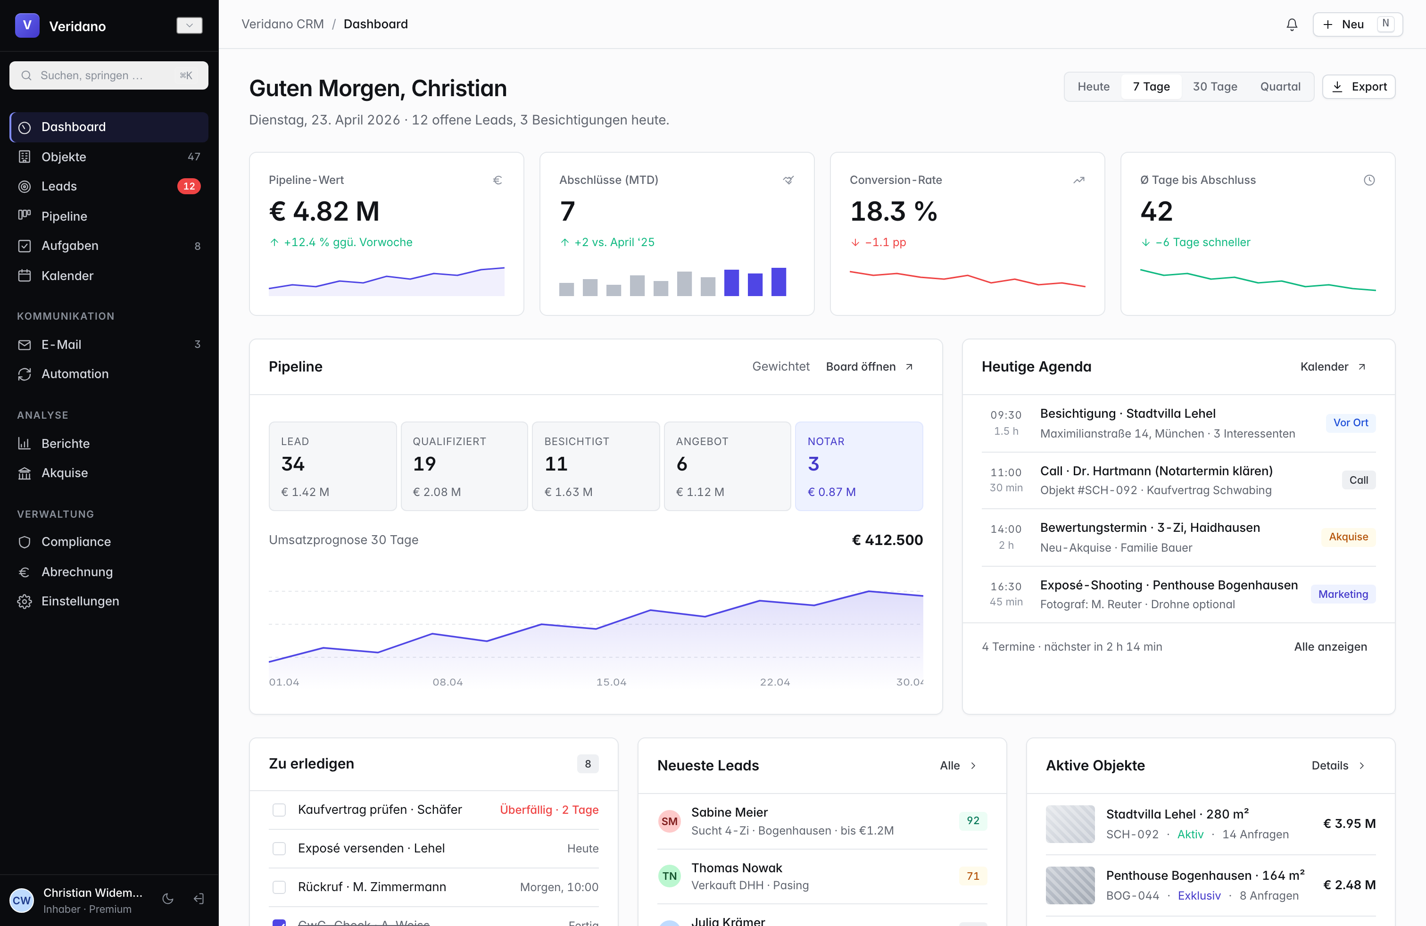Click Gewichtet in the Pipeline panel
Image resolution: width=1426 pixels, height=926 pixels.
pyautogui.click(x=781, y=366)
